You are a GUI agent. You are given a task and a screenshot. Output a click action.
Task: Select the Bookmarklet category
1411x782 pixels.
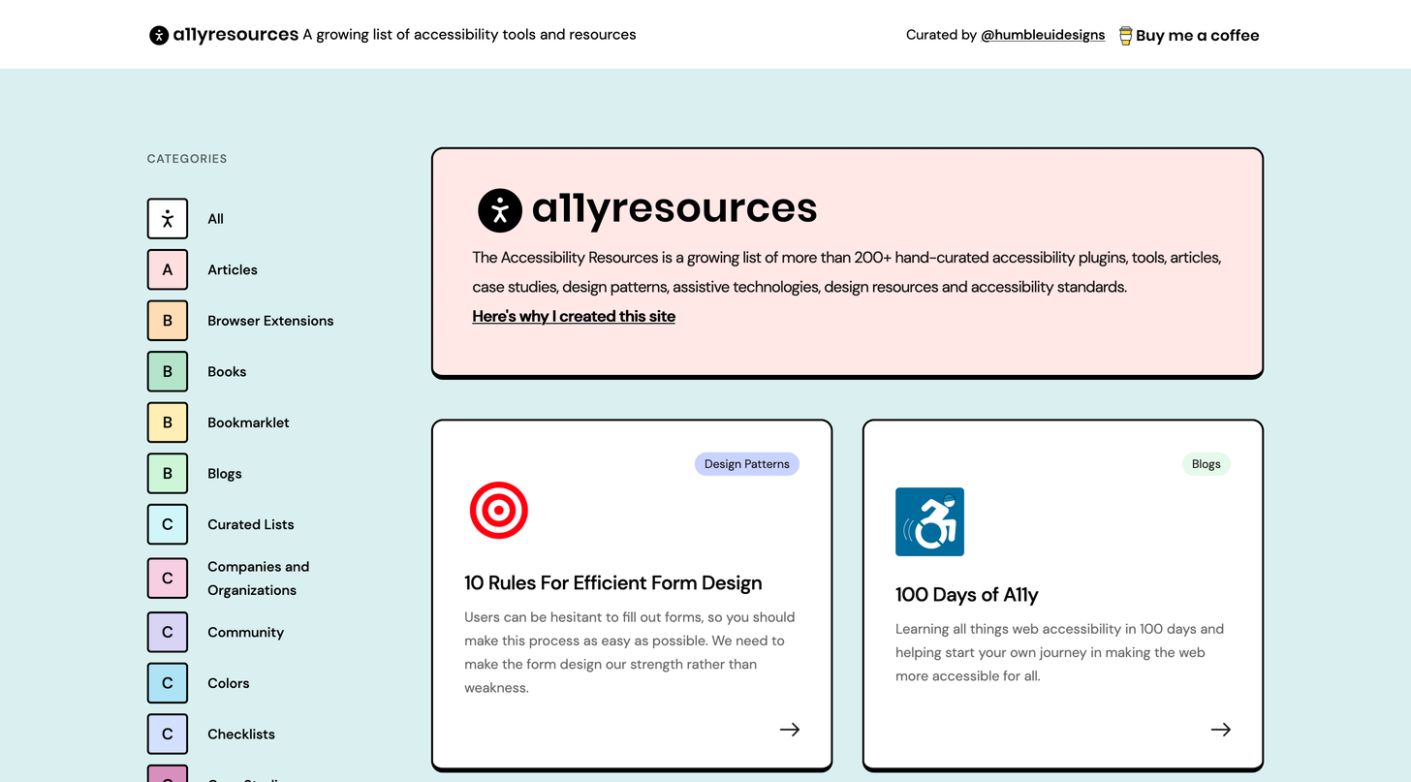click(248, 422)
